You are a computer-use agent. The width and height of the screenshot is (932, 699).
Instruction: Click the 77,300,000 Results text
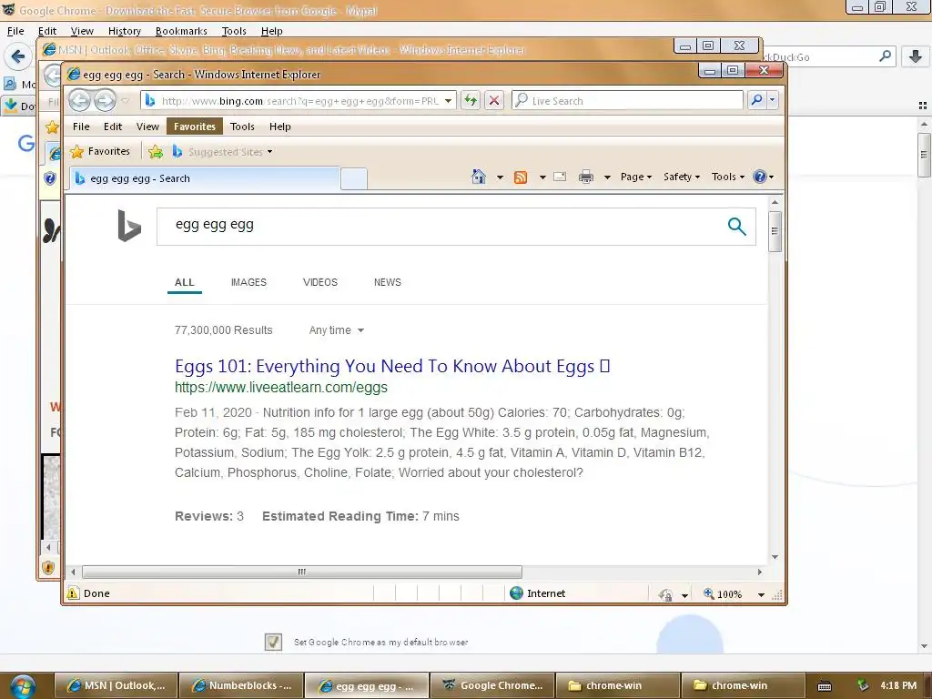pyautogui.click(x=224, y=330)
